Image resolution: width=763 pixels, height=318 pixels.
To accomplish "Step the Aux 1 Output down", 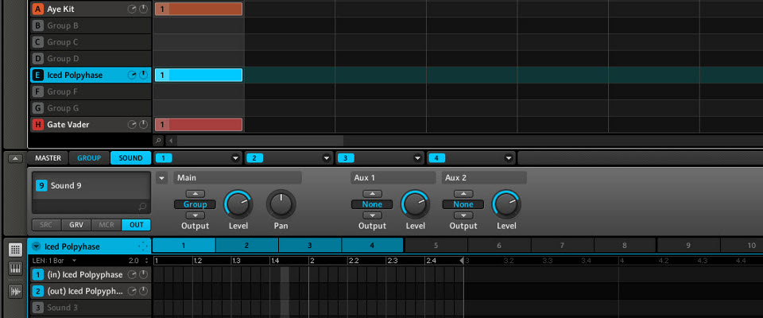I will (372, 215).
